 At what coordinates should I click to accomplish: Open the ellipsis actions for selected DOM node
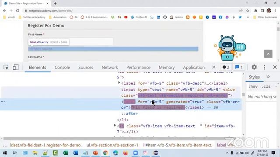click(3, 102)
